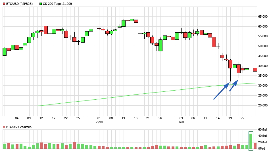Click the '11.' date axis label

[x=206, y=118]
